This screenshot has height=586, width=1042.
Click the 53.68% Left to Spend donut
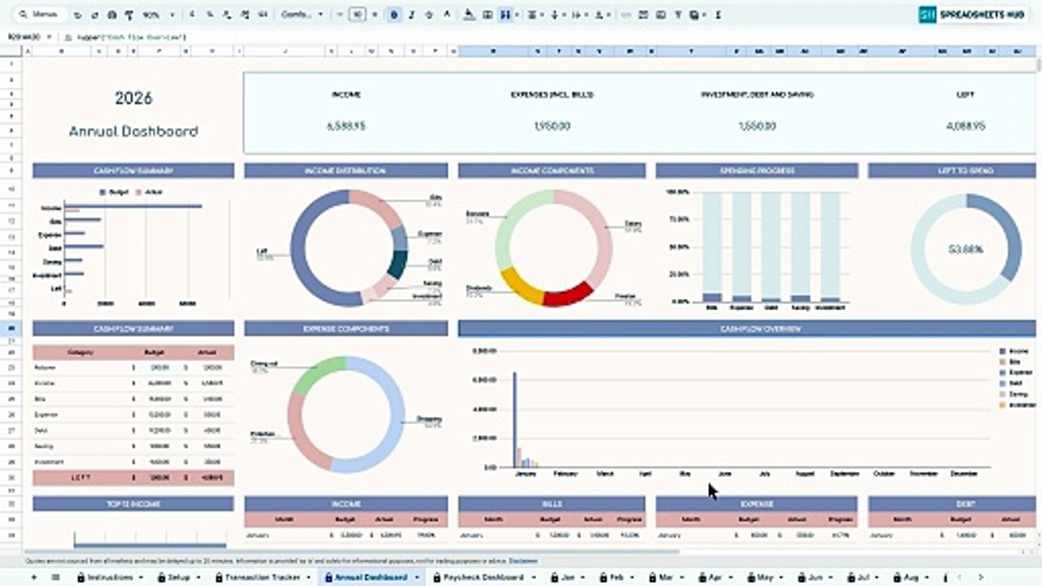pos(965,249)
